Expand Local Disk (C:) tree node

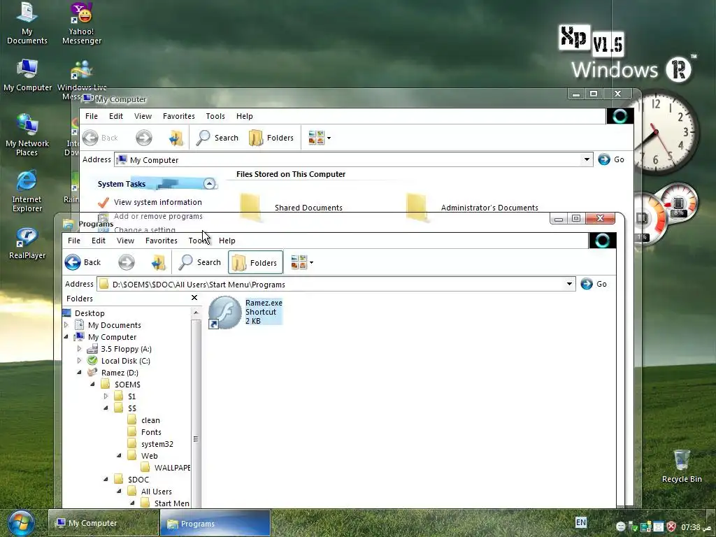[80, 360]
